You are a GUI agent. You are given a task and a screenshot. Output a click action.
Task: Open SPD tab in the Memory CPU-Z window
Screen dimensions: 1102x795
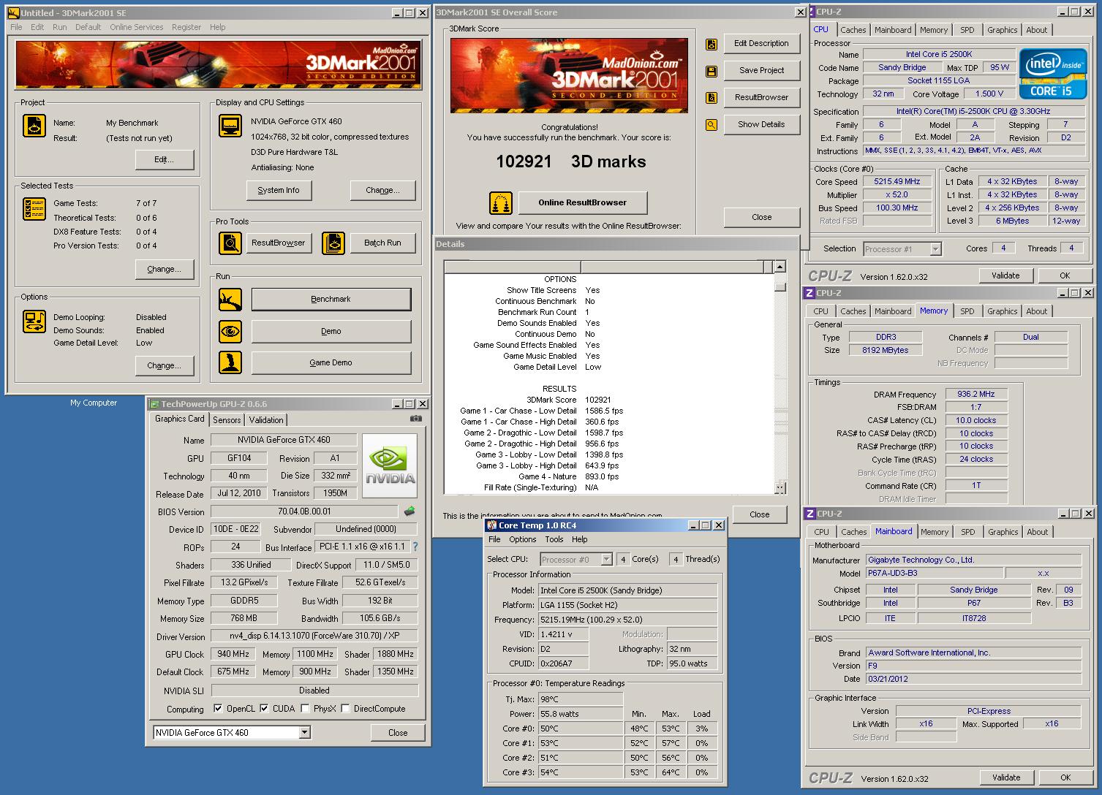[967, 311]
